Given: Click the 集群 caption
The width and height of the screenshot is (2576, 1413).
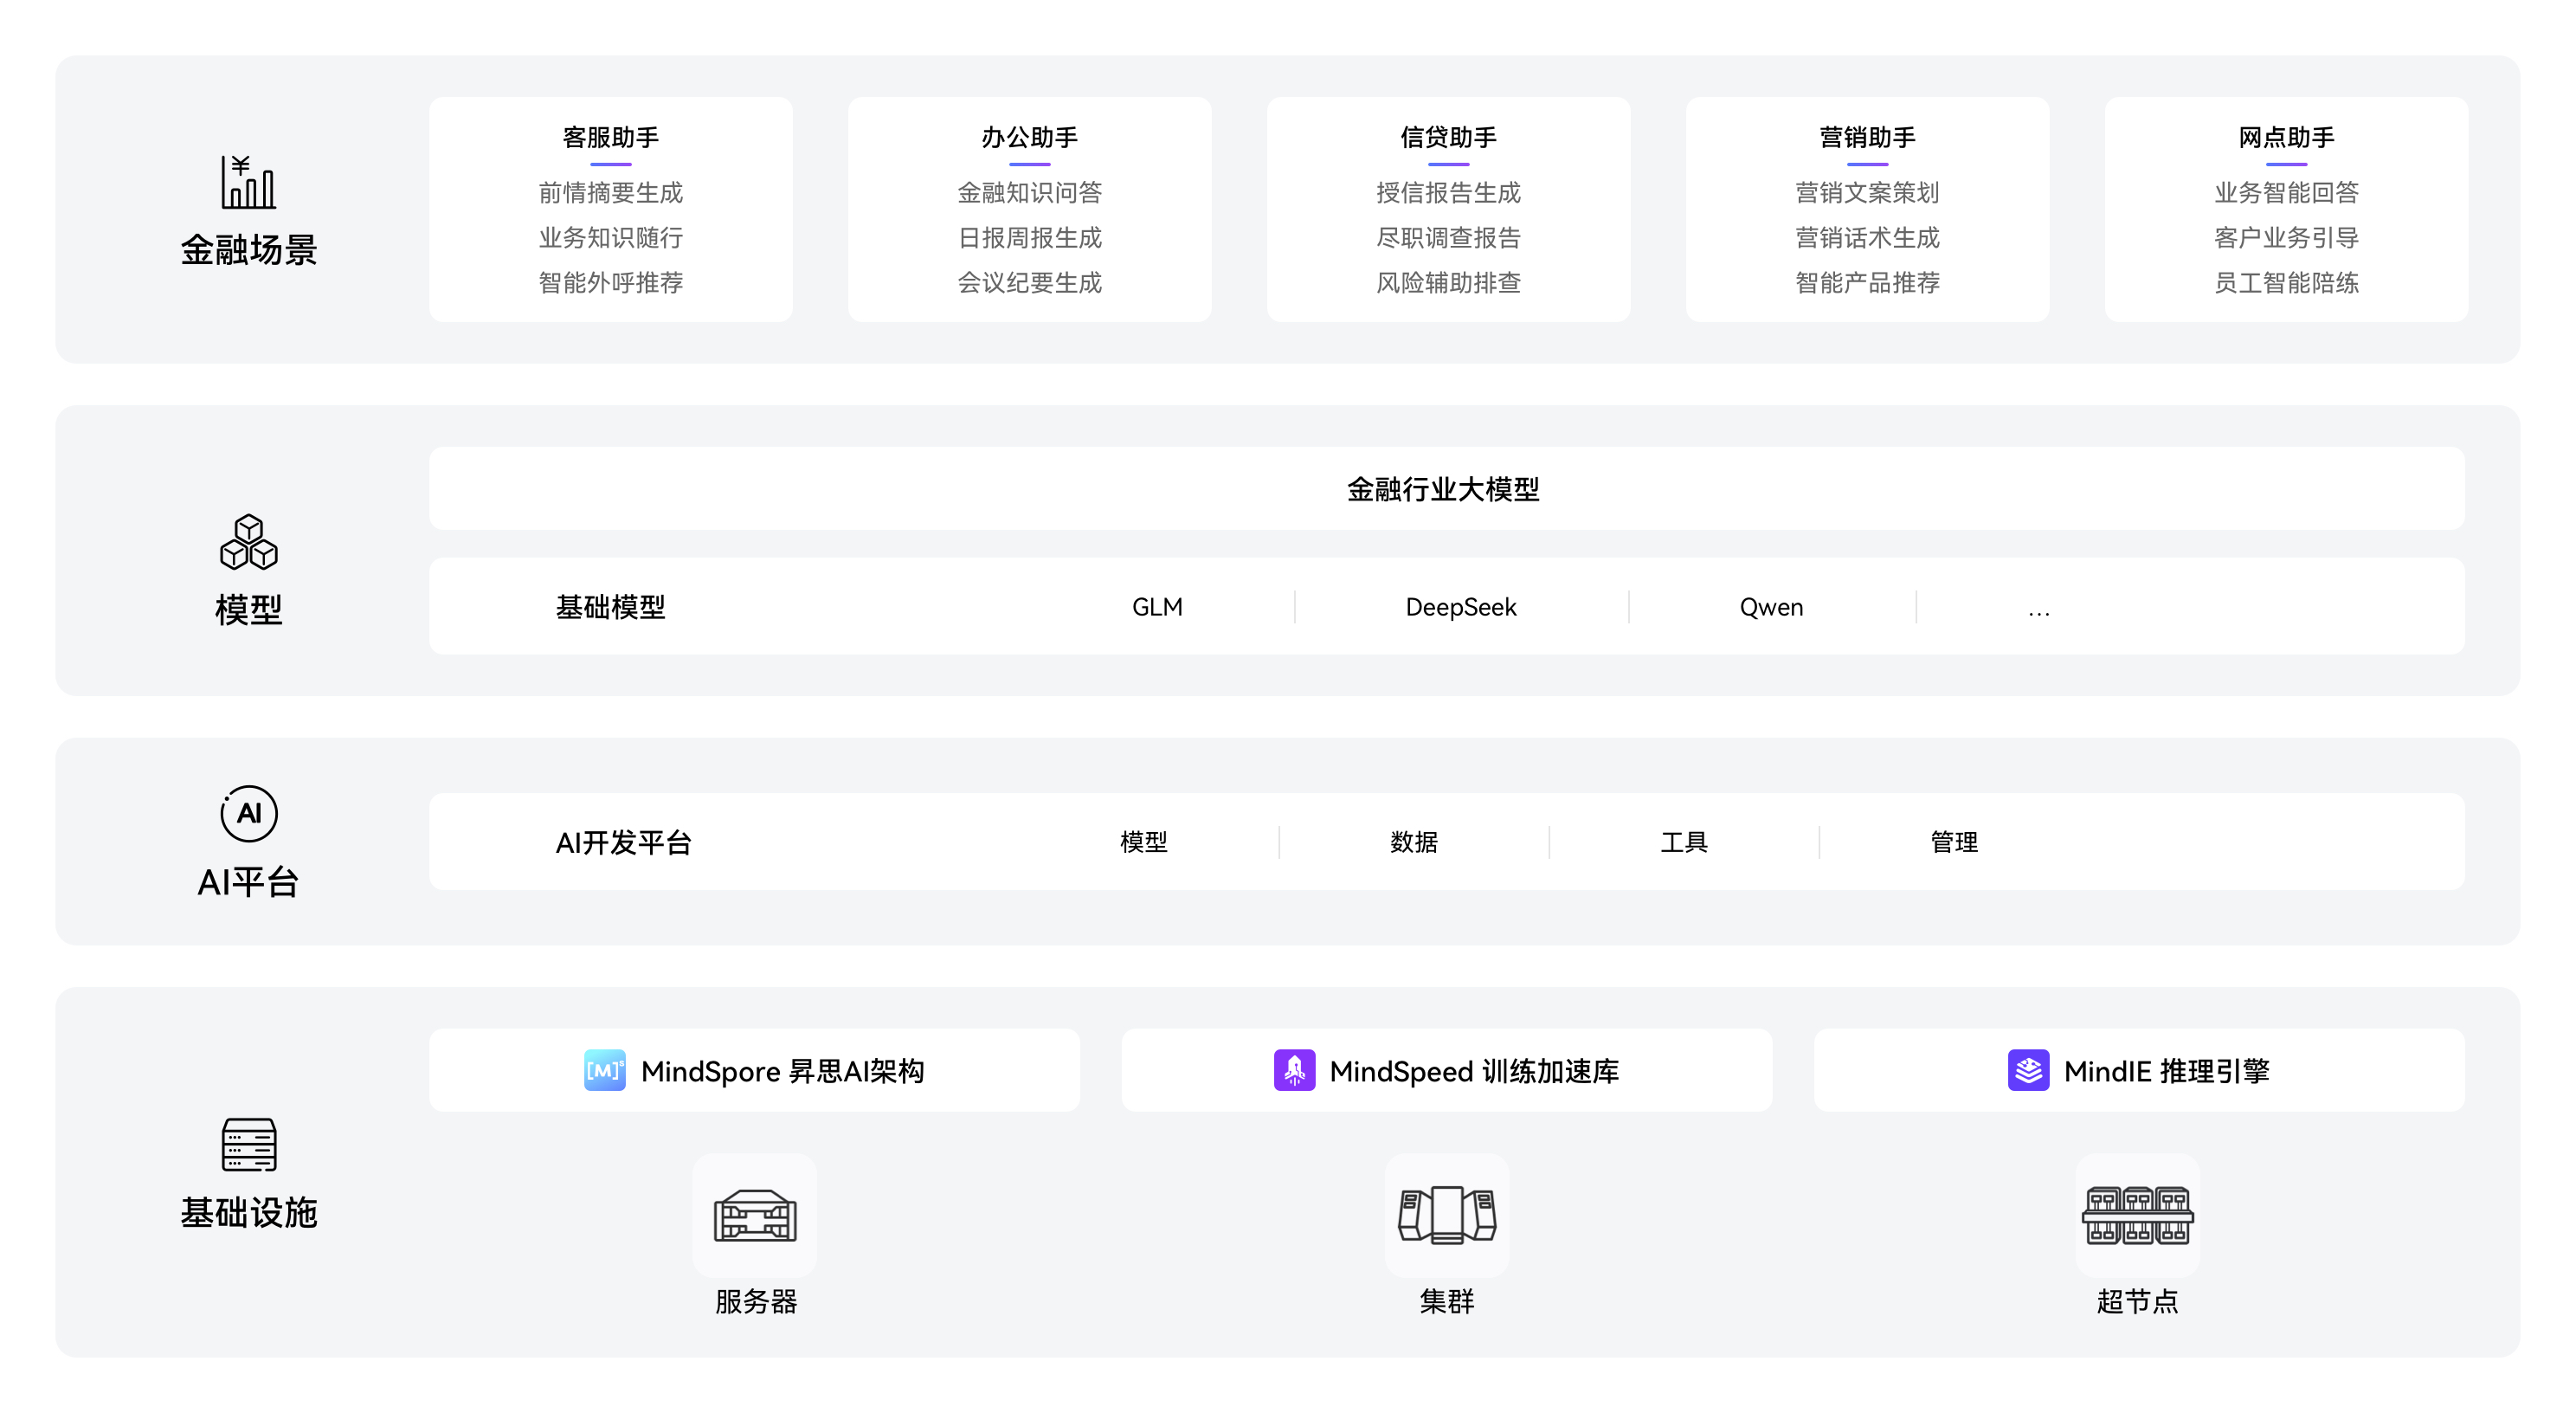Looking at the screenshot, I should [1447, 1301].
